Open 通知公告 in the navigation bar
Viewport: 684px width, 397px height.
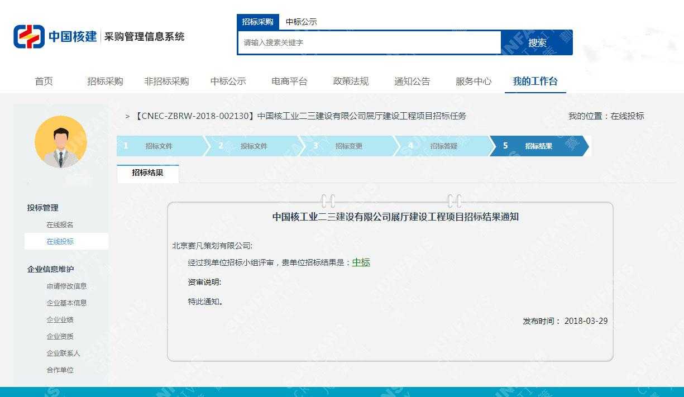(x=412, y=82)
